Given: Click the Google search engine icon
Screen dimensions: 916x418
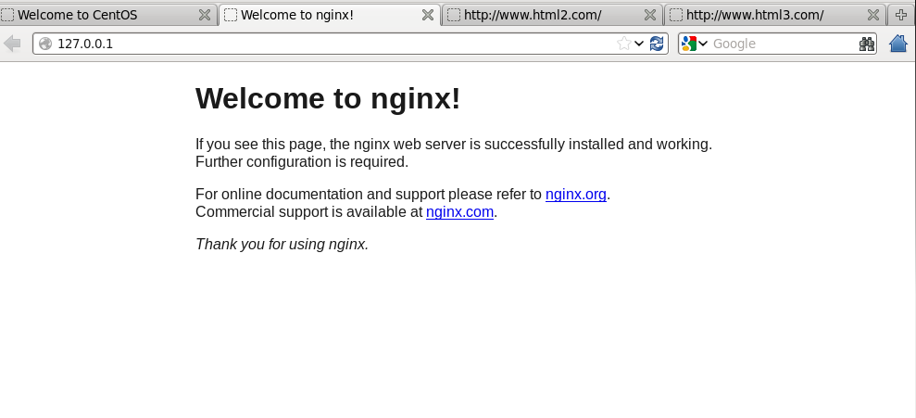Looking at the screenshot, I should (x=689, y=44).
